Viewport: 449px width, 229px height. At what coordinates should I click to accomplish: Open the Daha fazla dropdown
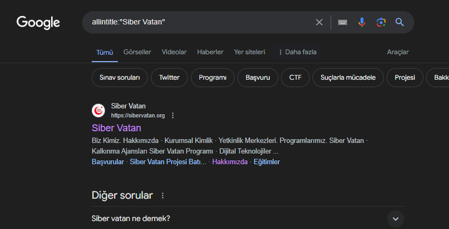pyautogui.click(x=298, y=52)
